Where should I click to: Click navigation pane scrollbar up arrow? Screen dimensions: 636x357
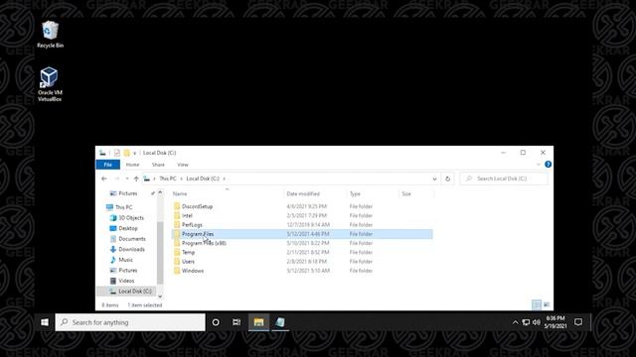pos(160,192)
